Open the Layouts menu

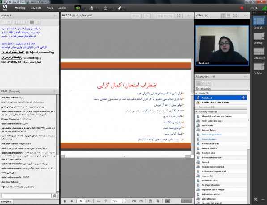36,8
